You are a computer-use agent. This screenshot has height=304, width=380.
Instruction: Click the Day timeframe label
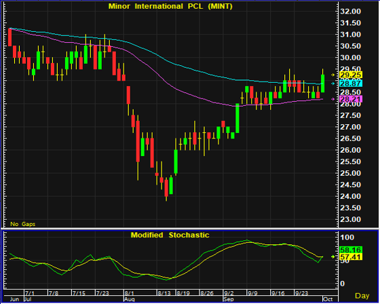362,296
